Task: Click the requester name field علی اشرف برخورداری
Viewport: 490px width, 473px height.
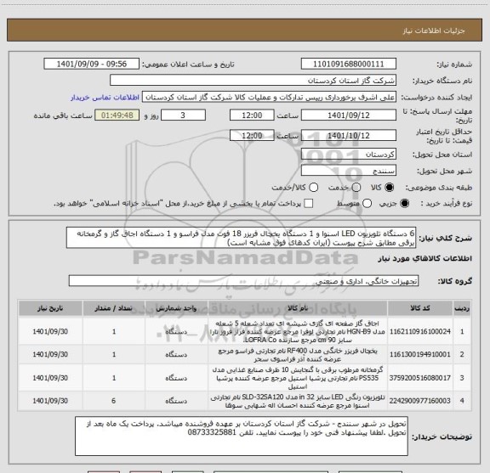Action: click(x=269, y=98)
